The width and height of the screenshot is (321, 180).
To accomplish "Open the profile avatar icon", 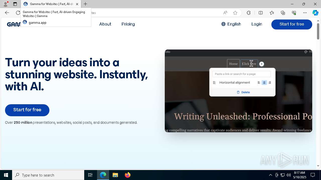I will pyautogui.click(x=6, y=4).
